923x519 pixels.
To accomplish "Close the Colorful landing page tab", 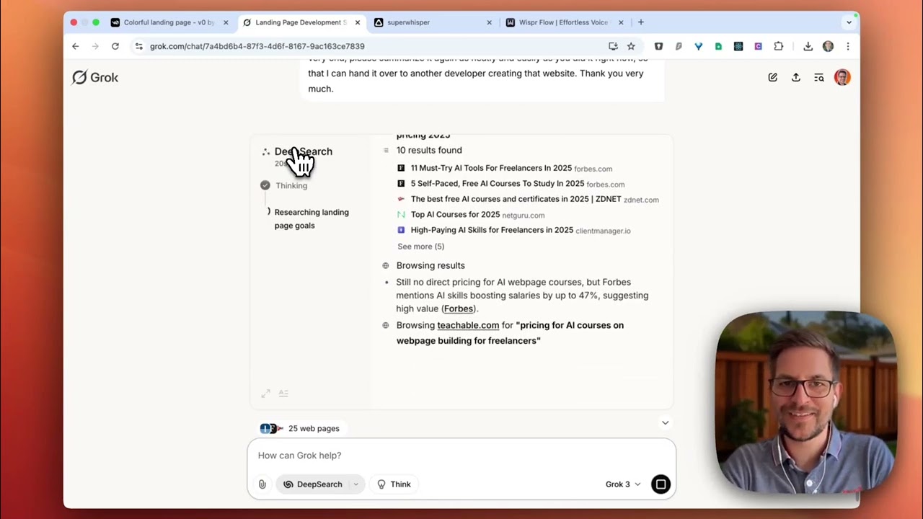I will pos(226,22).
